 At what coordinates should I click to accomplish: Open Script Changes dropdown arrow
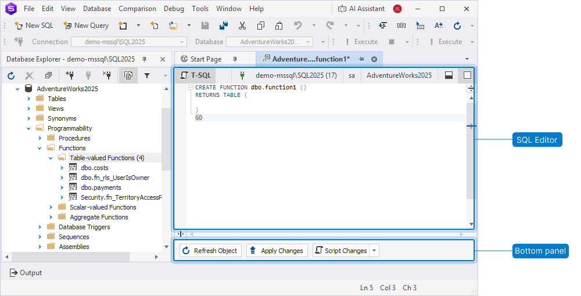[x=374, y=251]
